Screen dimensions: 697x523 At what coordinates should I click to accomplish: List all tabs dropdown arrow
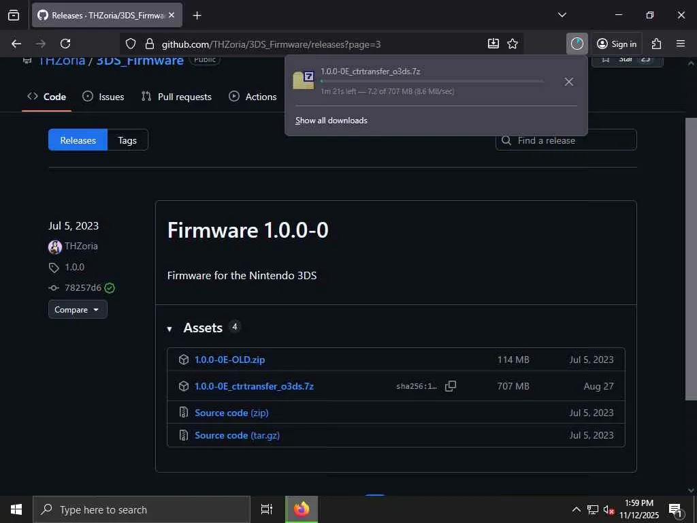[562, 15]
